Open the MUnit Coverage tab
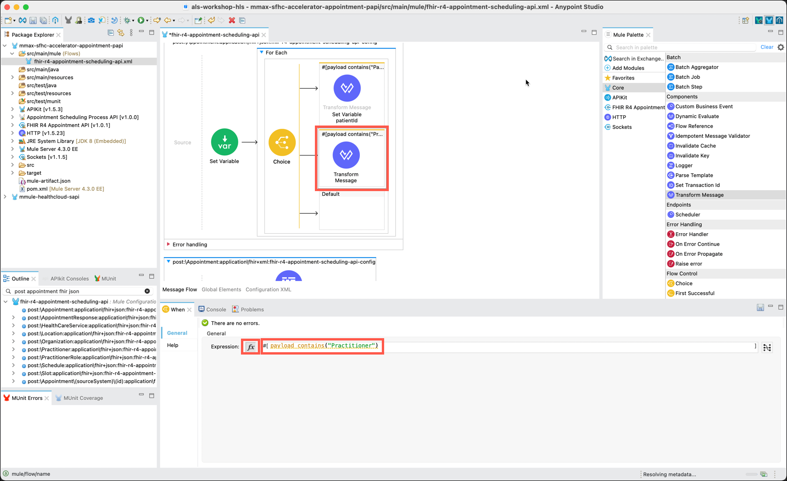 tap(79, 398)
